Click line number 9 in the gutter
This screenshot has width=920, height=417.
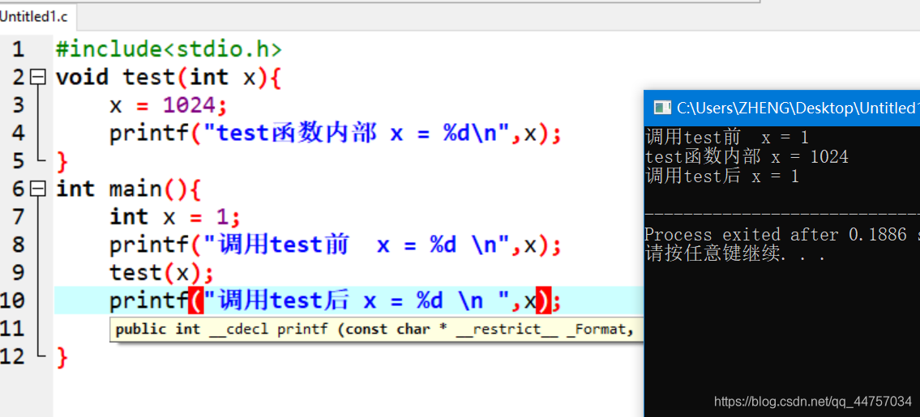18,273
